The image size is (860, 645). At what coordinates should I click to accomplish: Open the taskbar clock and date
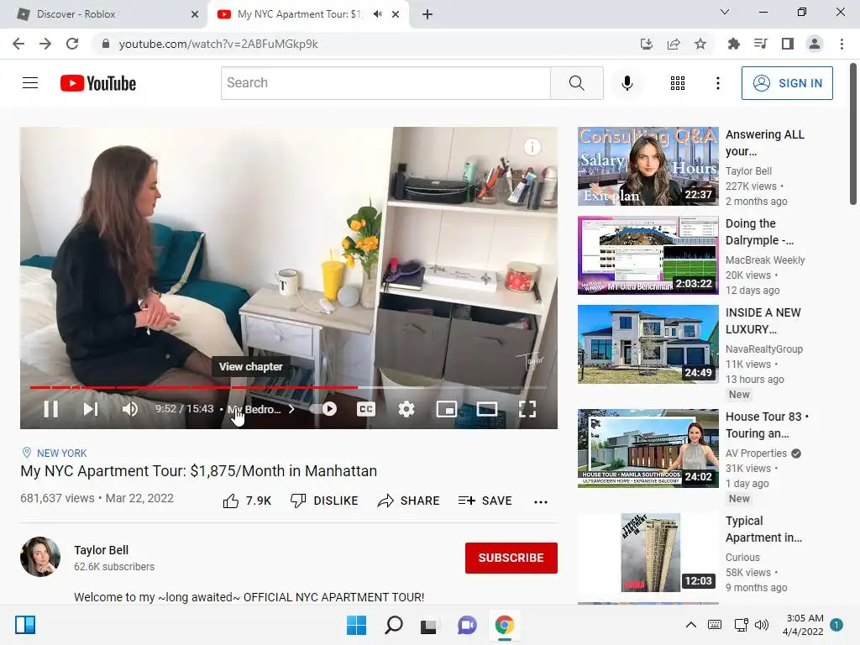click(803, 625)
